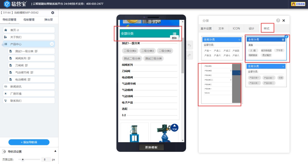Click page icon of 测试1一级分类 nav item
This screenshot has width=308, height=164.
(11, 51)
